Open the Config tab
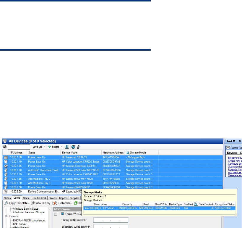Image resolution: width=242 pixels, height=228 pixels. tap(17, 198)
